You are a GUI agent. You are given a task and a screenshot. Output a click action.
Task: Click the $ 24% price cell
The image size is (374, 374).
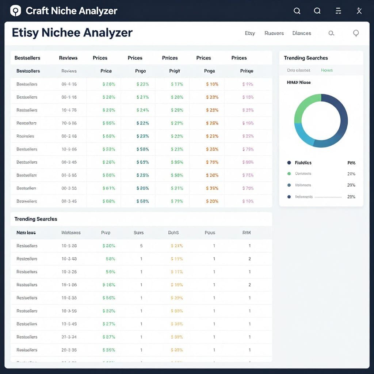pos(143,110)
